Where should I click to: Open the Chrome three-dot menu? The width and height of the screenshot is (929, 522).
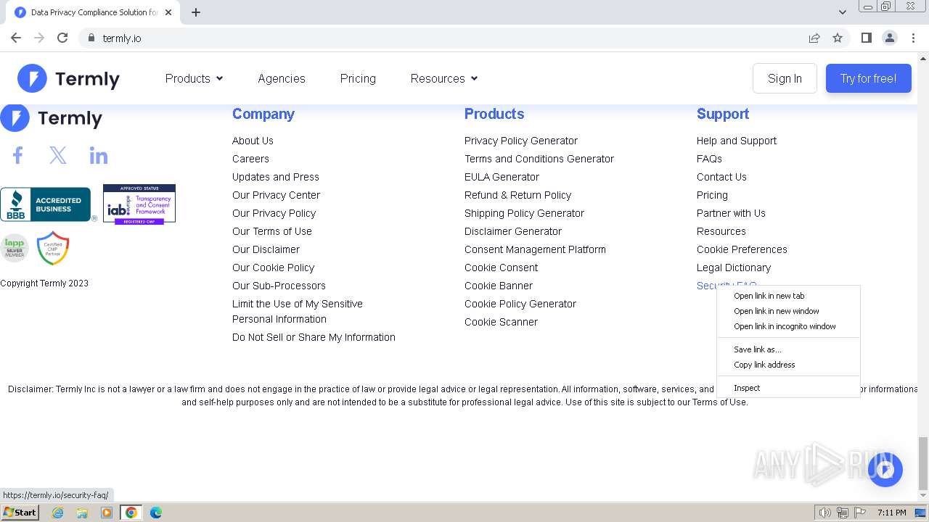coord(913,38)
